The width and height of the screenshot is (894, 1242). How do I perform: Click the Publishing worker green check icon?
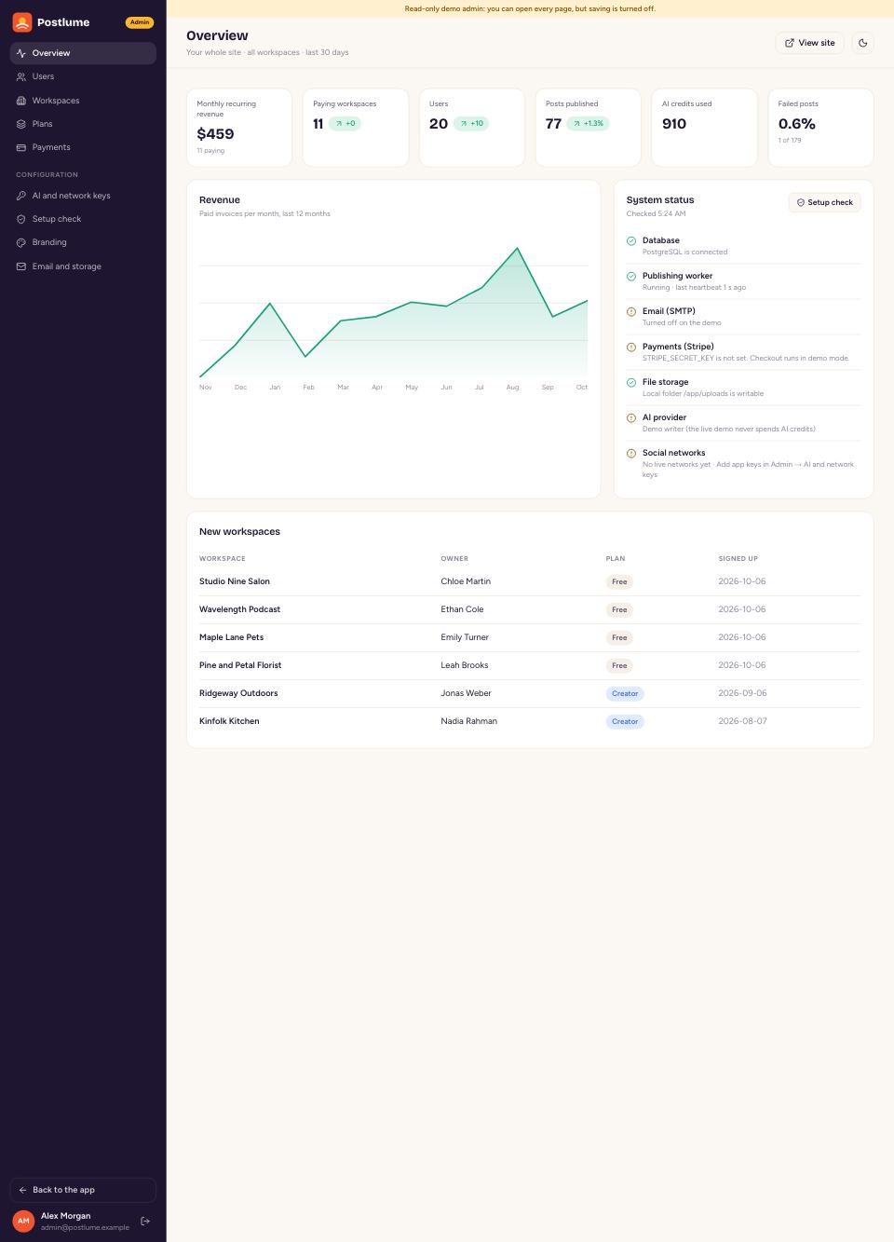[631, 276]
